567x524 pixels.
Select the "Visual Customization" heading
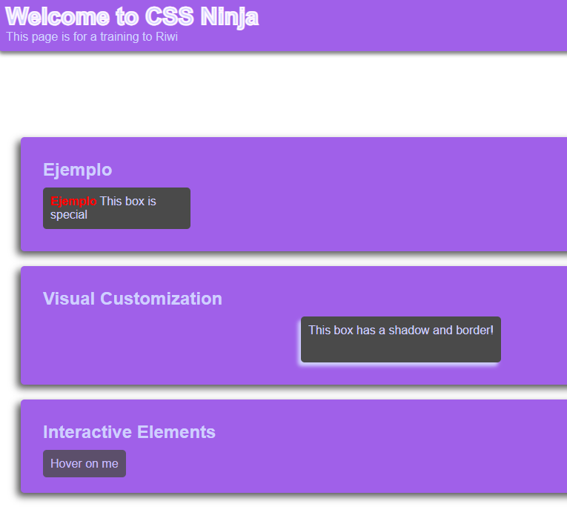coord(133,299)
